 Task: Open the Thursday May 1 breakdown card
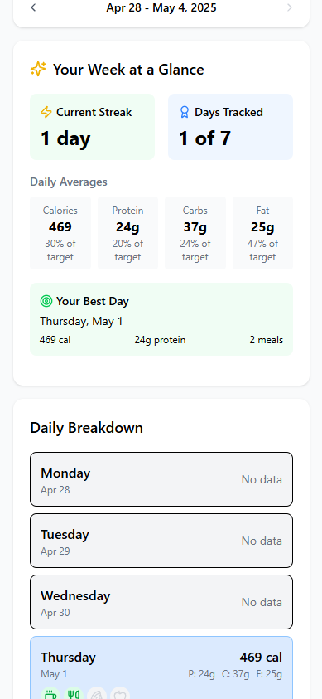tap(161, 667)
